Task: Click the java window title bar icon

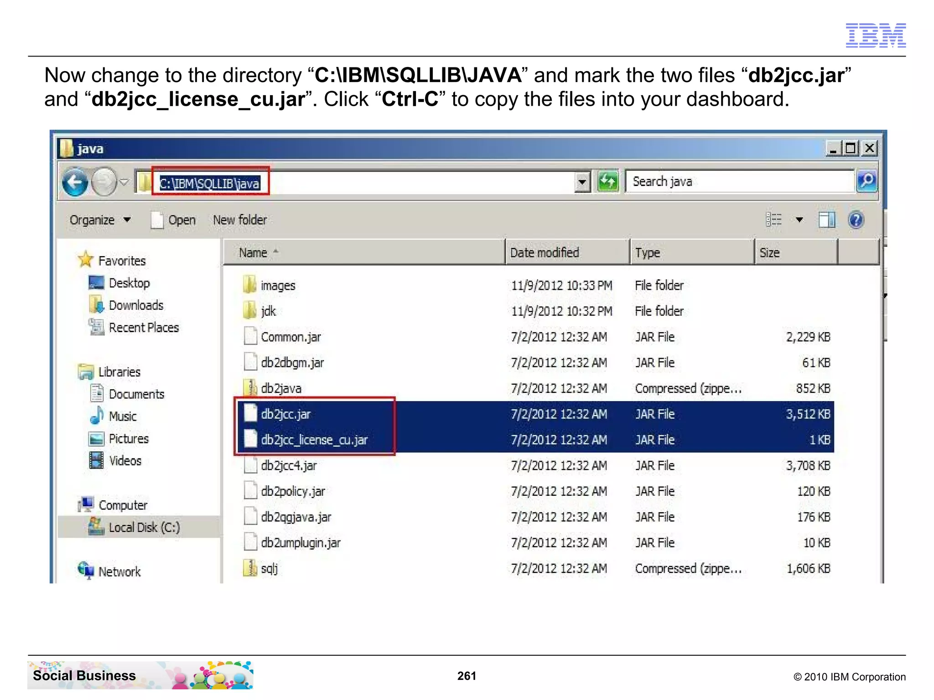Action: [x=67, y=148]
